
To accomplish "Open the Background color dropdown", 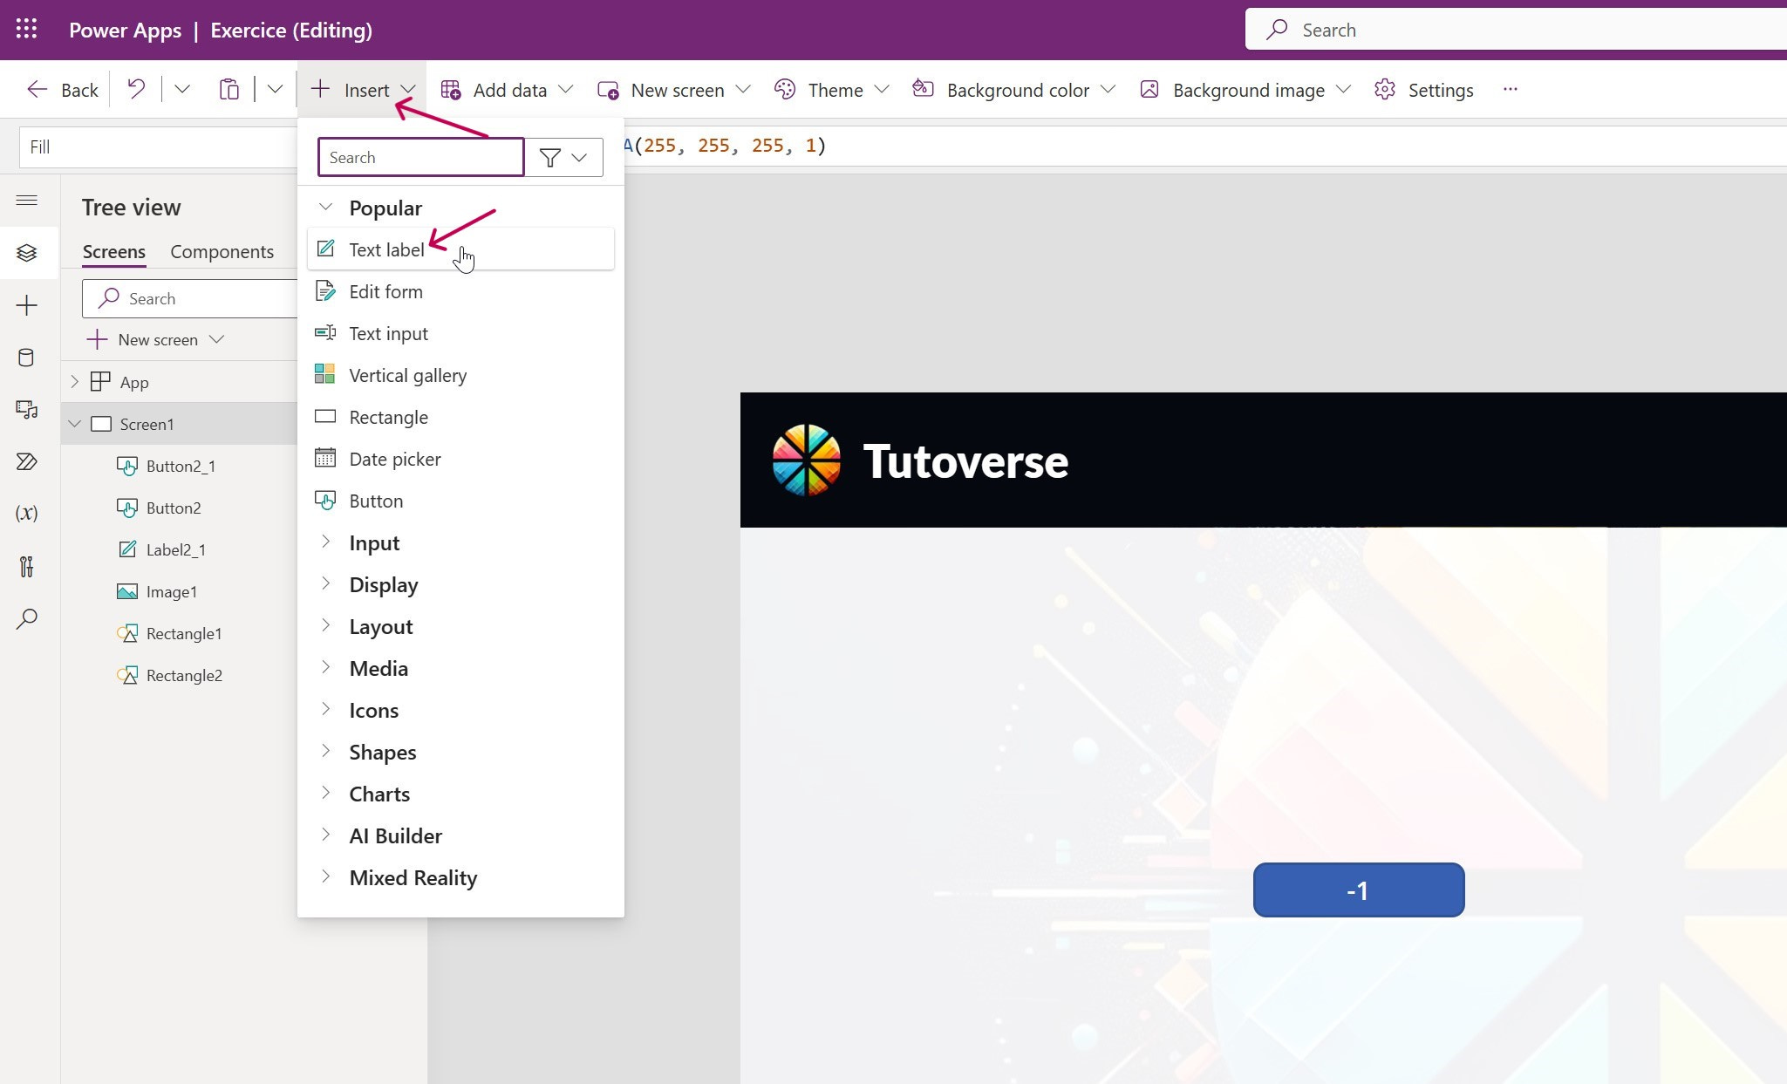I will pyautogui.click(x=1017, y=90).
